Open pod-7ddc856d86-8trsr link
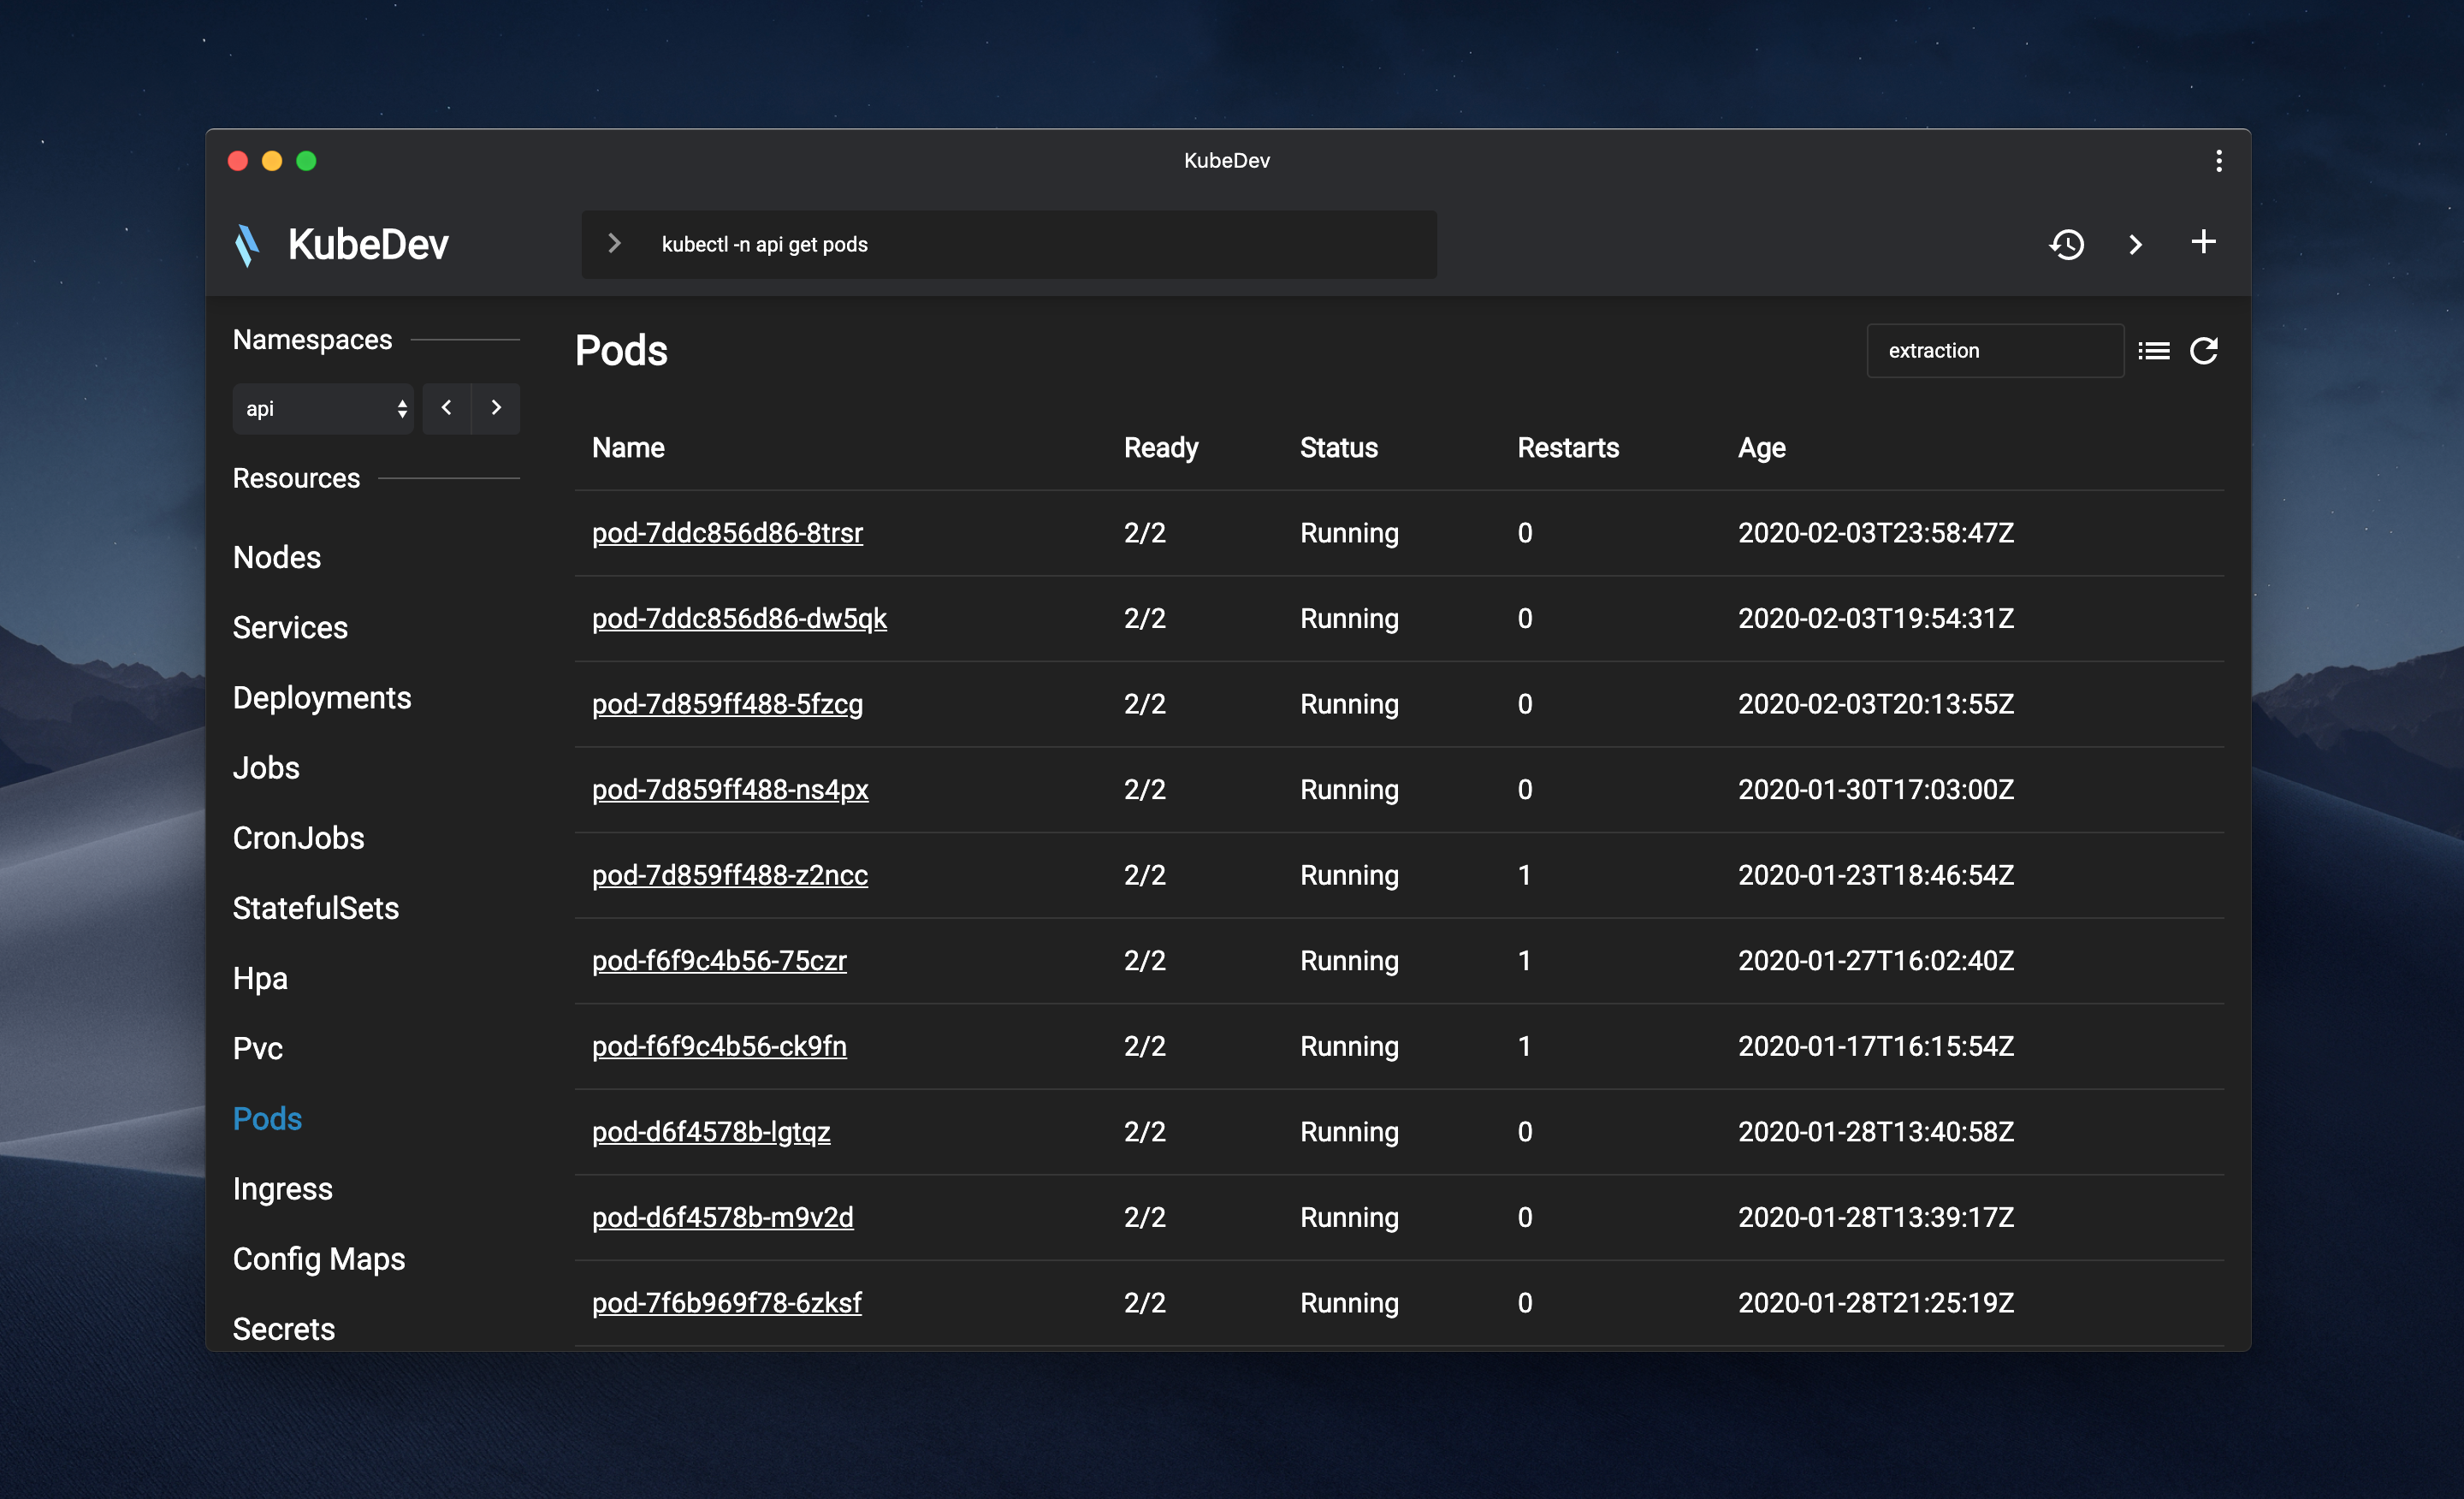2464x1499 pixels. [727, 533]
